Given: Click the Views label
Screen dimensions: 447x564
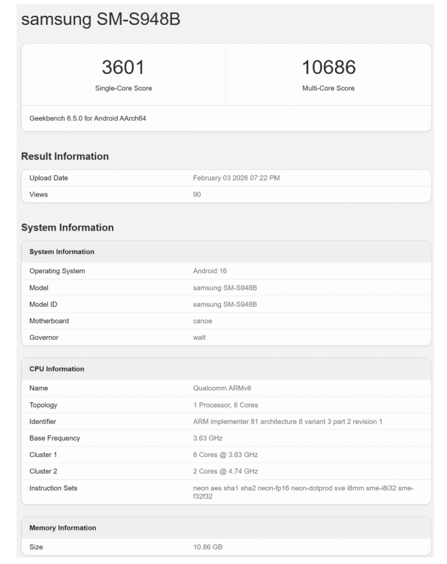Looking at the screenshot, I should (38, 194).
